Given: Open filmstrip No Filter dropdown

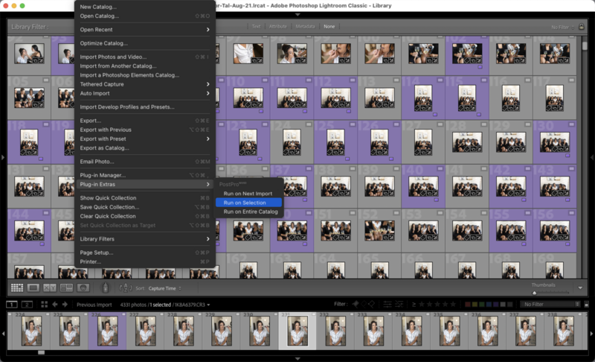Looking at the screenshot, I should tap(550, 304).
